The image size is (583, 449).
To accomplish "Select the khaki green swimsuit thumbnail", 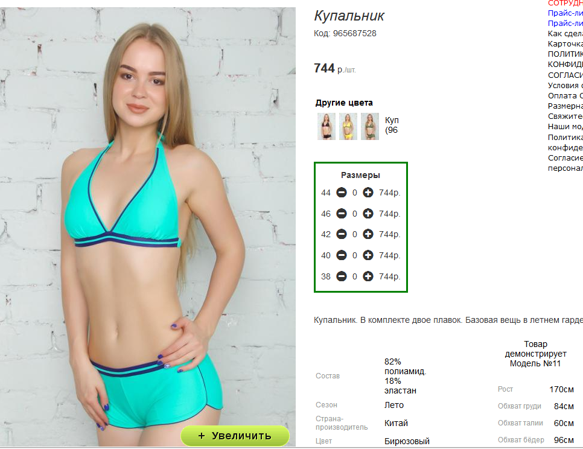I will tap(370, 126).
